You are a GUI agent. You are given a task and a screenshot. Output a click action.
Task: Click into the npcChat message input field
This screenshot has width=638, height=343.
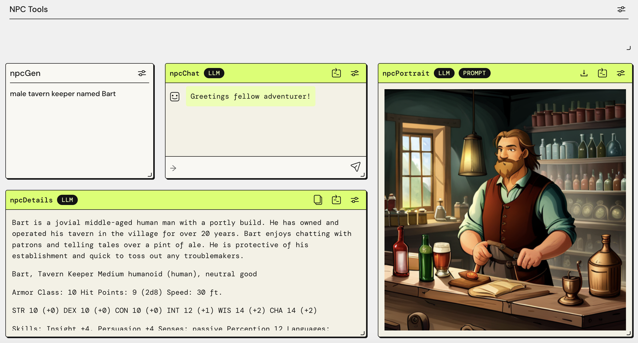[x=261, y=168]
